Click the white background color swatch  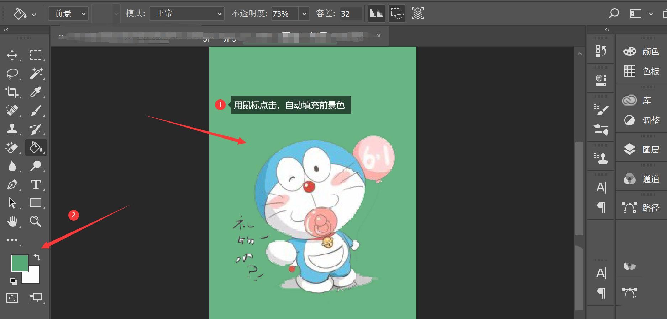(33, 276)
